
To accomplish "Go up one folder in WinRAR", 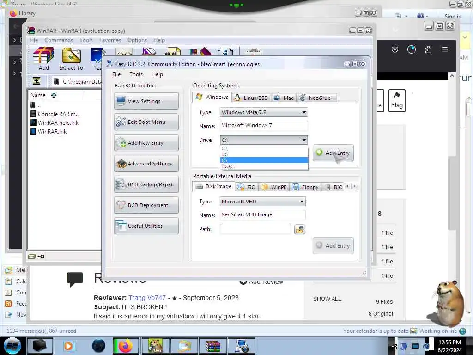I will coord(36,81).
